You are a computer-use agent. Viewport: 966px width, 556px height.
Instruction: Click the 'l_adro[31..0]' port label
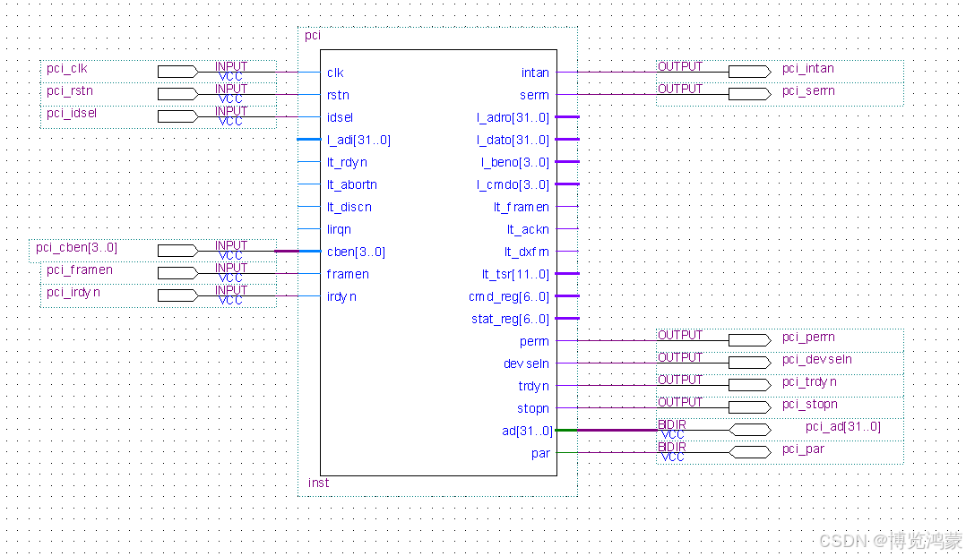513,117
